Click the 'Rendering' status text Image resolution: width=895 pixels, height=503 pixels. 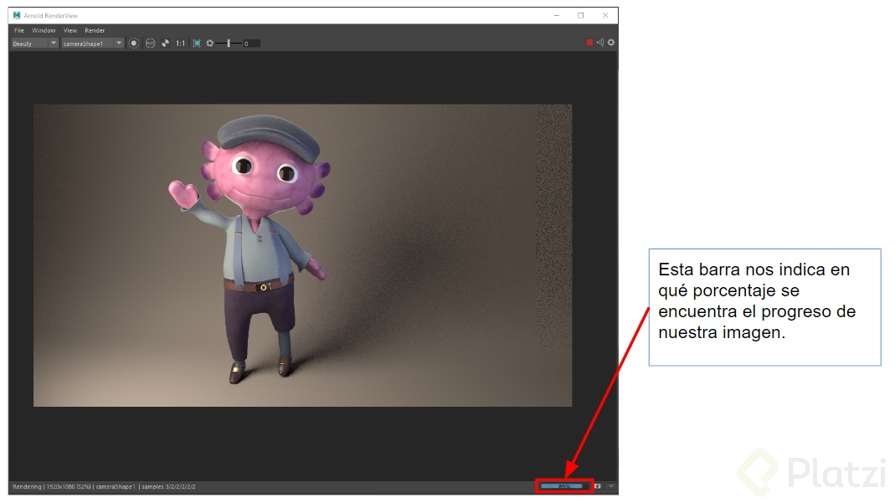[27, 487]
